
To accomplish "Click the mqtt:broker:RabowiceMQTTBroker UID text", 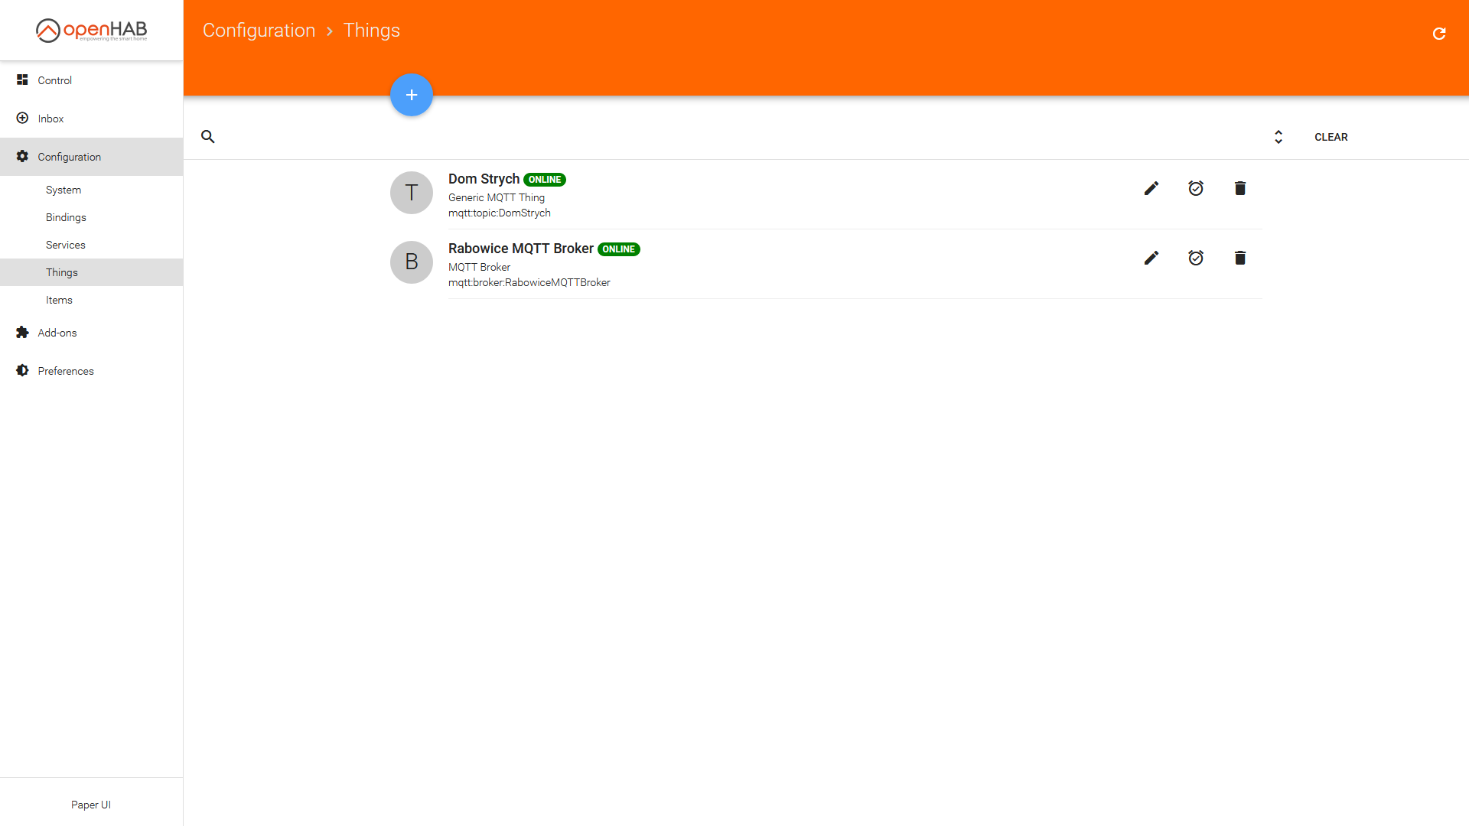I will pos(529,282).
